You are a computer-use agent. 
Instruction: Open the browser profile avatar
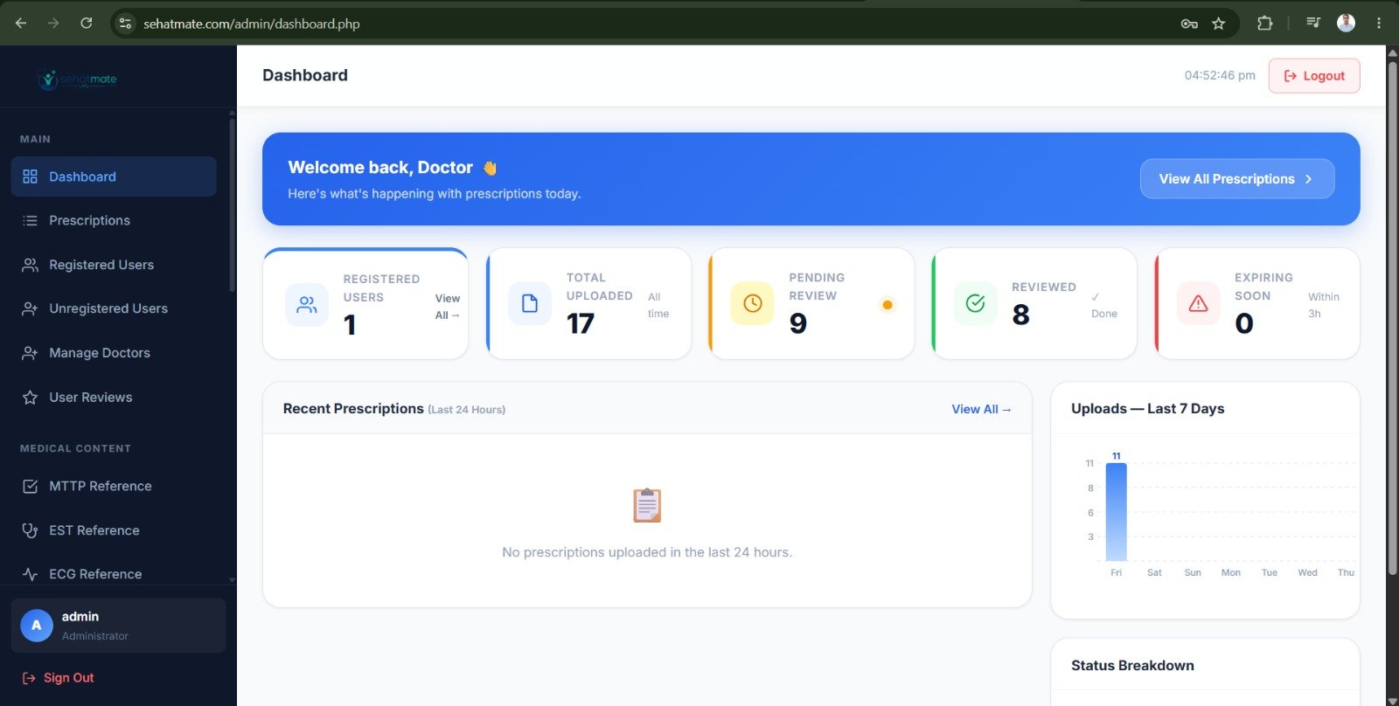[x=1346, y=24]
